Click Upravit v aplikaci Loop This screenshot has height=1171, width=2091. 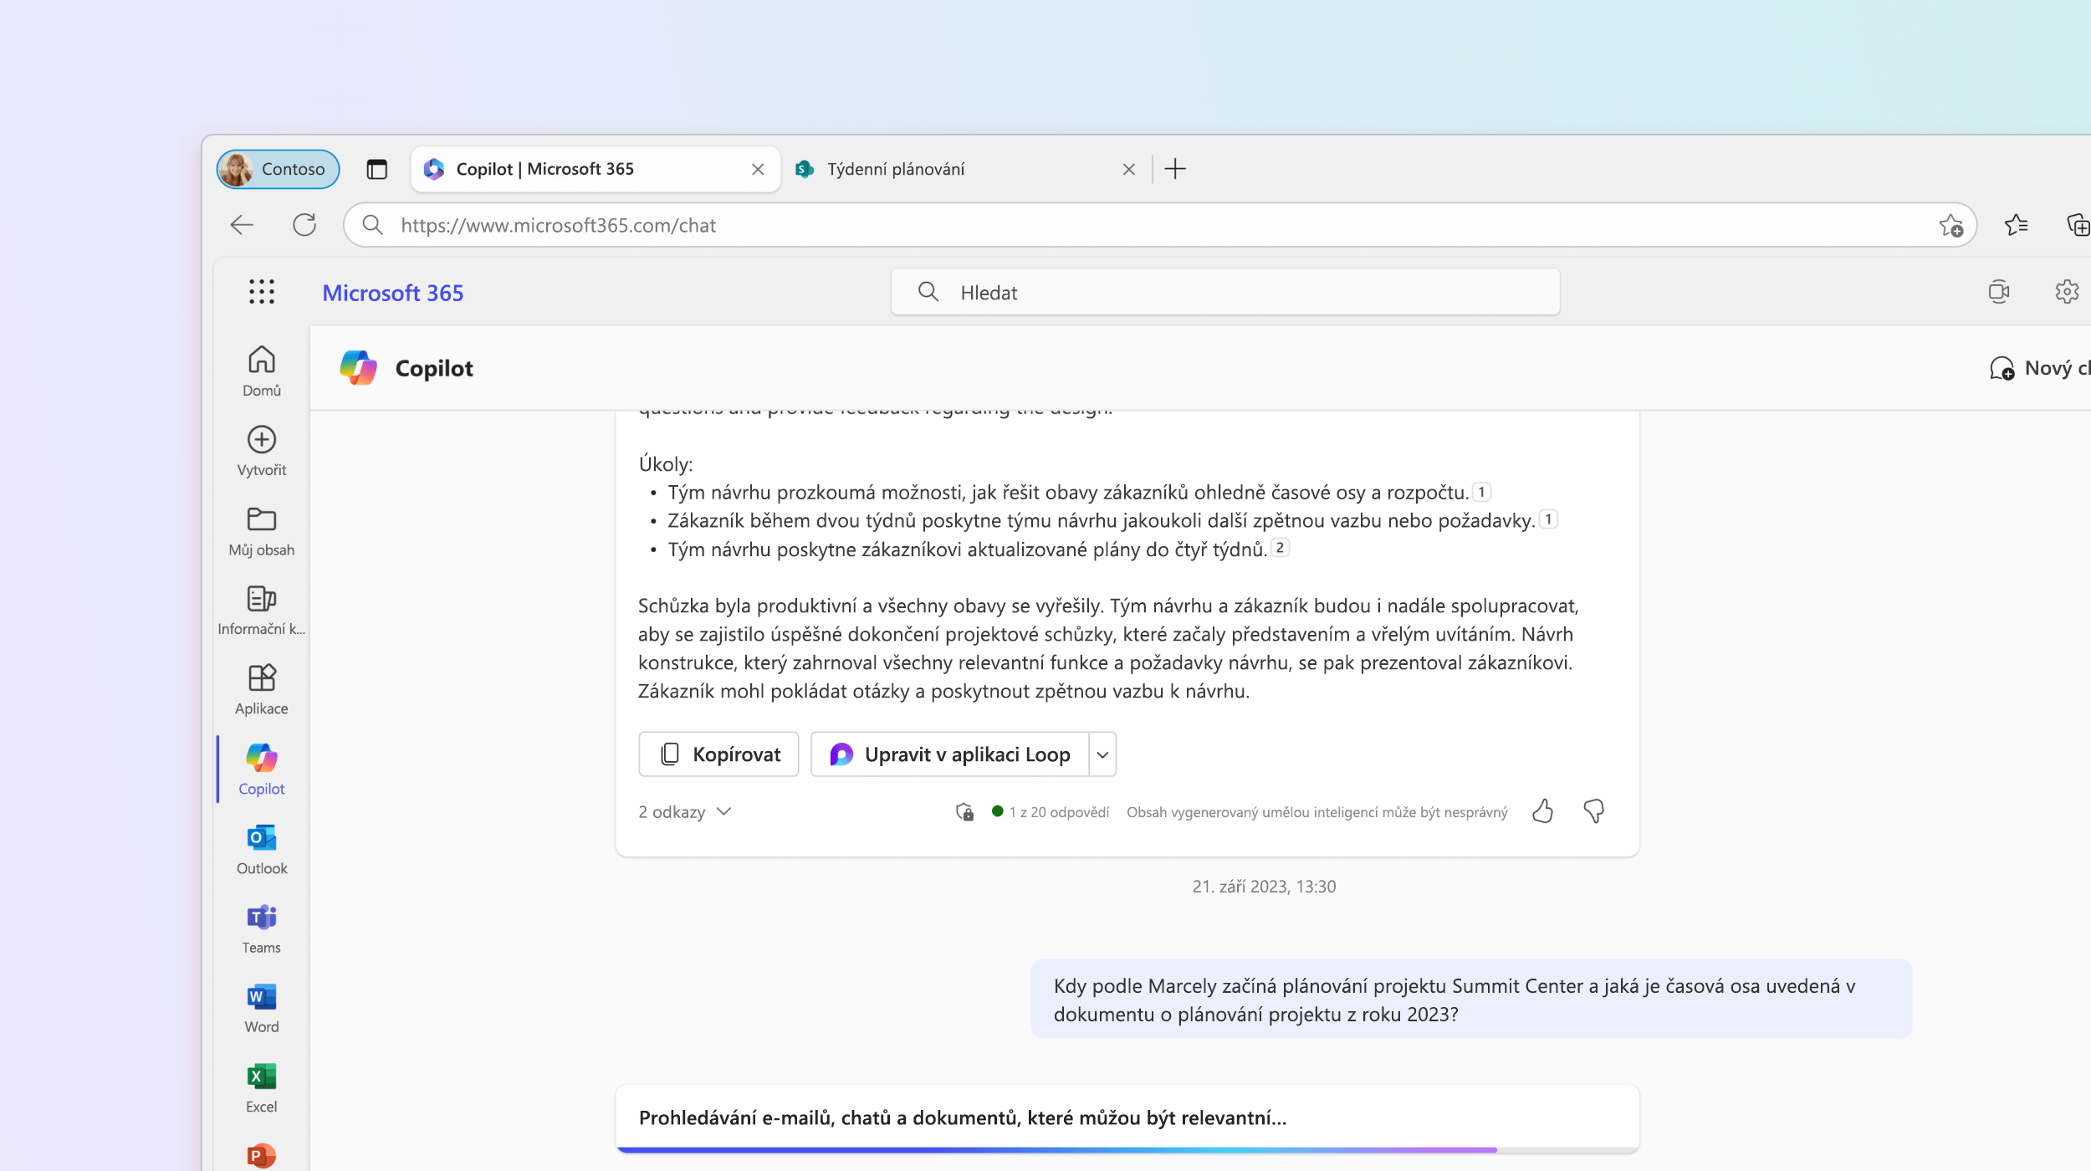(x=950, y=754)
